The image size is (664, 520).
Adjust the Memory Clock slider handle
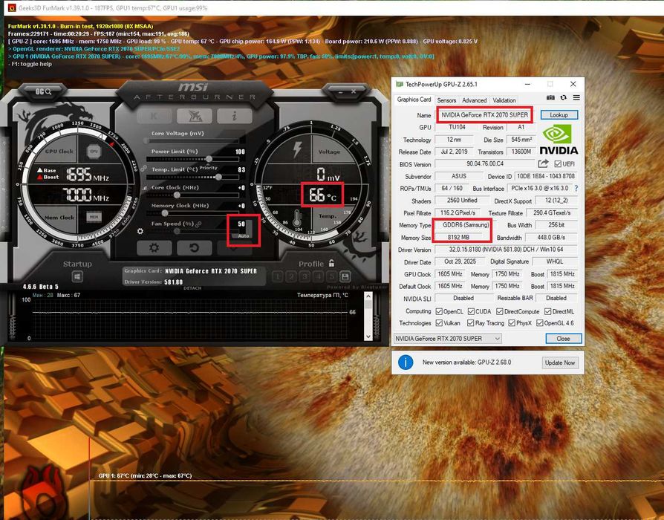pos(165,213)
